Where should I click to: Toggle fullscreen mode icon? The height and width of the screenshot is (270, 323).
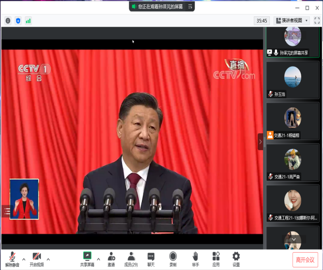point(317,20)
